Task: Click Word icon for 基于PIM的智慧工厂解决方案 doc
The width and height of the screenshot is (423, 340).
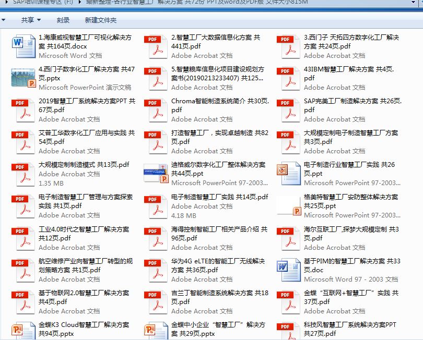Action: click(289, 270)
